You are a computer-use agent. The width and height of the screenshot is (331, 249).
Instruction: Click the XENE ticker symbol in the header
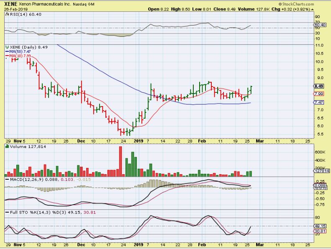point(11,4)
